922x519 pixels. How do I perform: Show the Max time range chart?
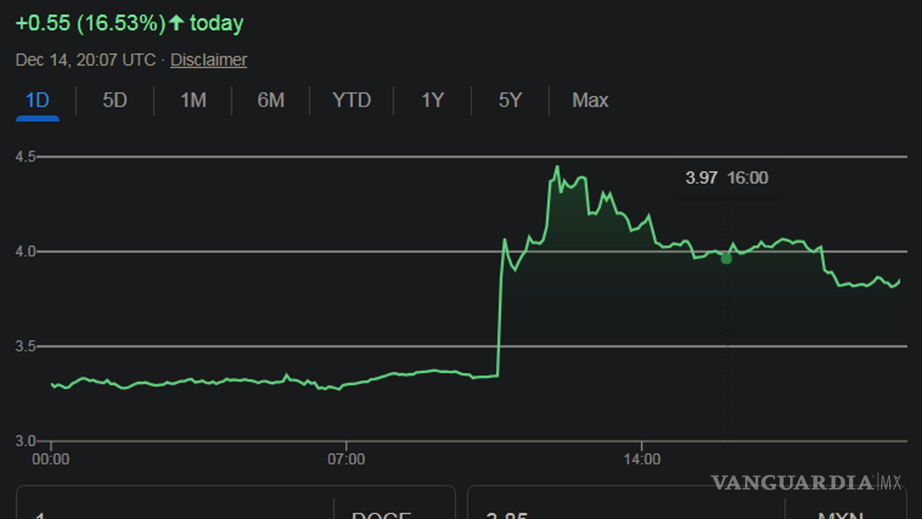(590, 100)
